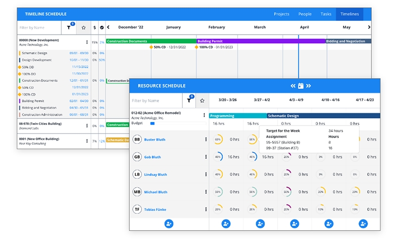Click the dollar sign column header icon
This screenshot has width=396, height=247.
[x=94, y=28]
